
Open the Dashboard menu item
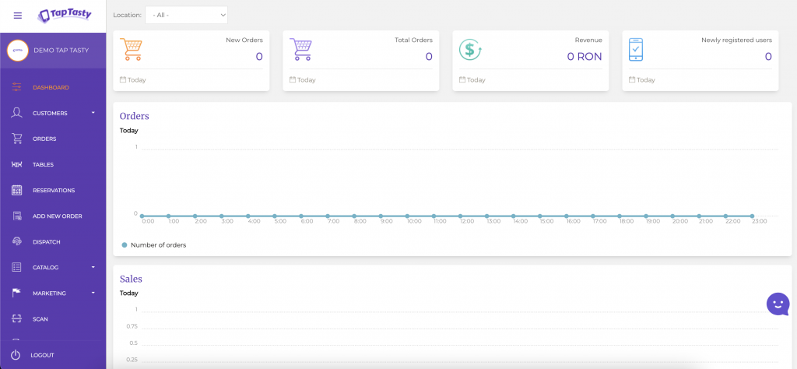(51, 87)
